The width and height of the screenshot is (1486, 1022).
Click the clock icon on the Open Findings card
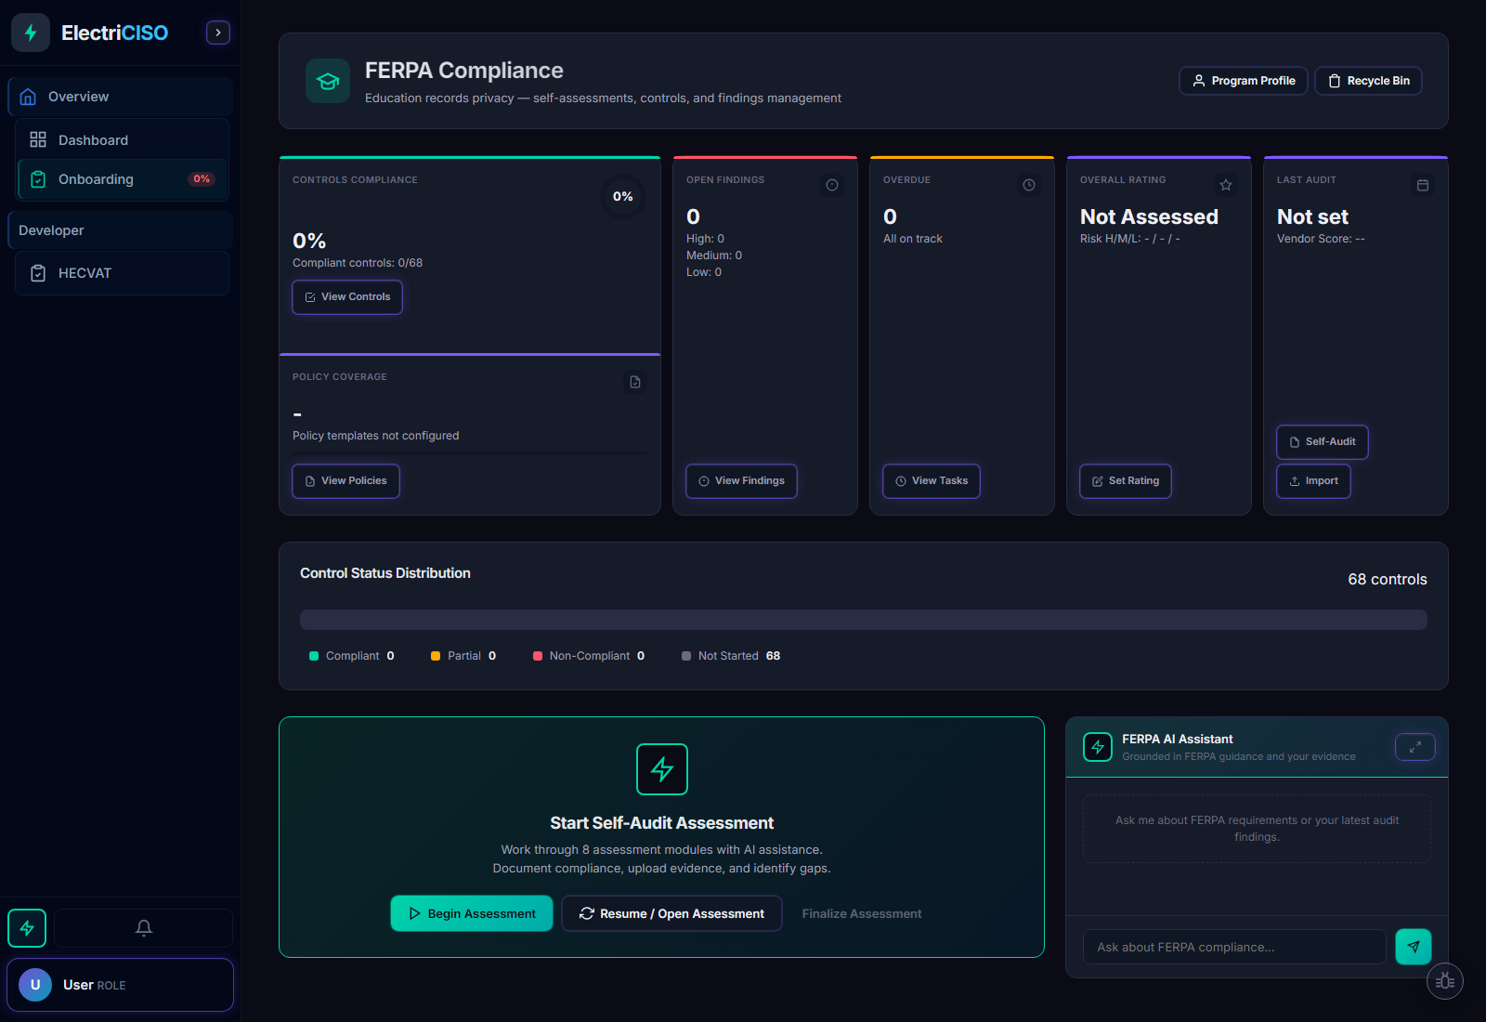[832, 185]
